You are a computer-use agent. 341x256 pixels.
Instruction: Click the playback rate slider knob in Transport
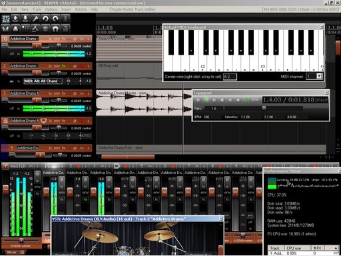264,108
